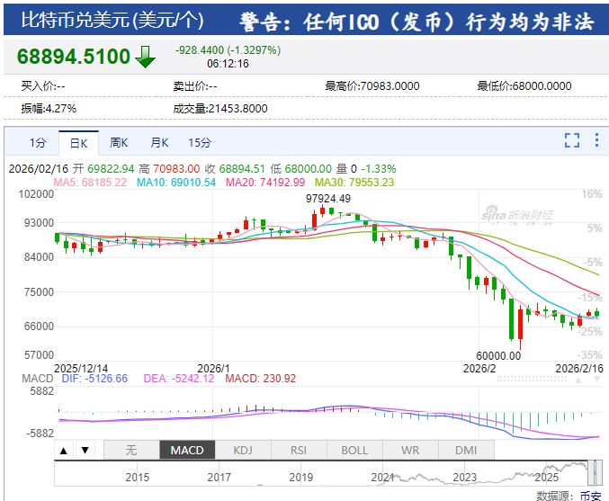Choose 无 to hide the indicator
609x501 pixels.
131,450
